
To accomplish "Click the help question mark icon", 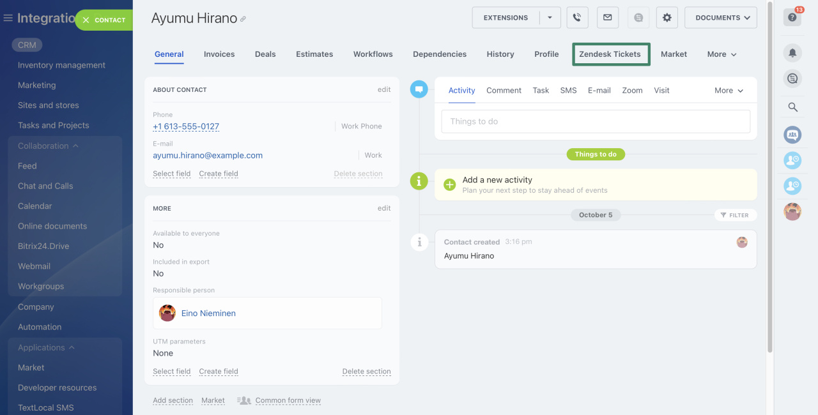I will point(792,18).
